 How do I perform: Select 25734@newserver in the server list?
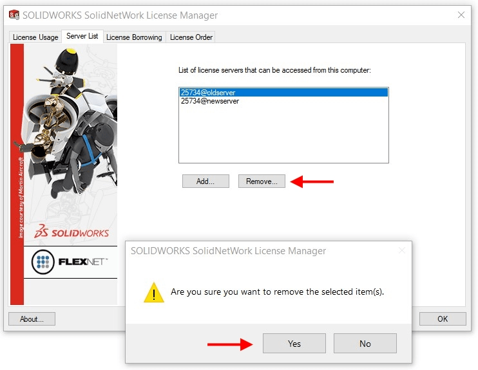tap(283, 101)
